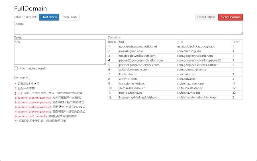
Task: Select the hm.baidu.com cell
Action: 148,74
